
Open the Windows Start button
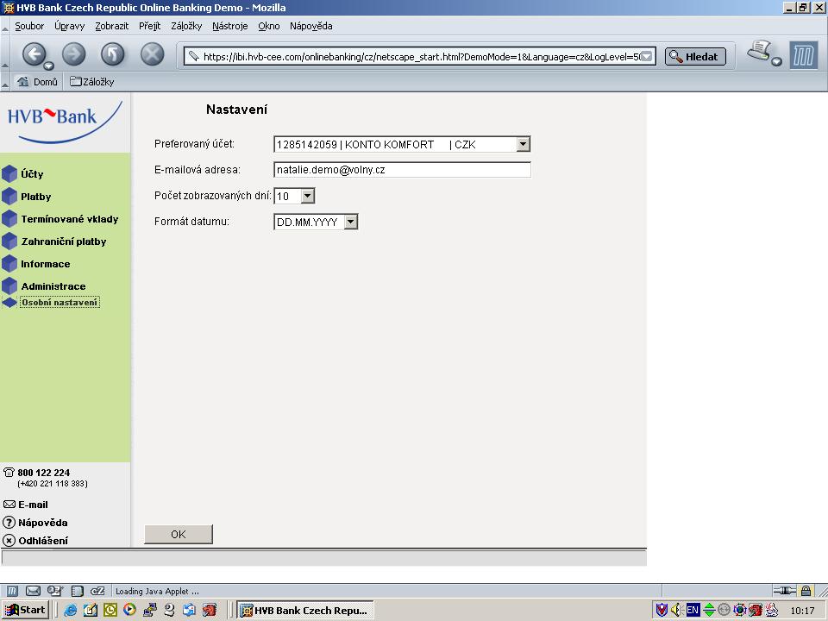[x=25, y=610]
